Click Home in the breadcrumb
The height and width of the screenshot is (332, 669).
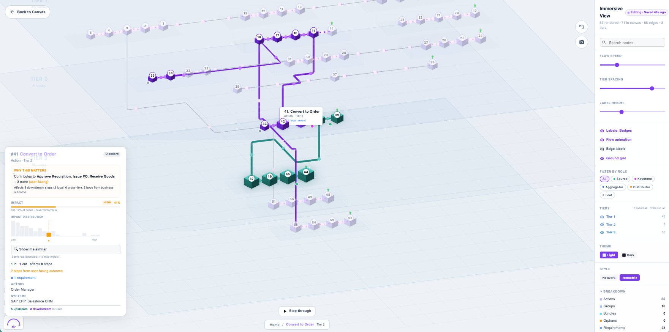[x=274, y=325]
